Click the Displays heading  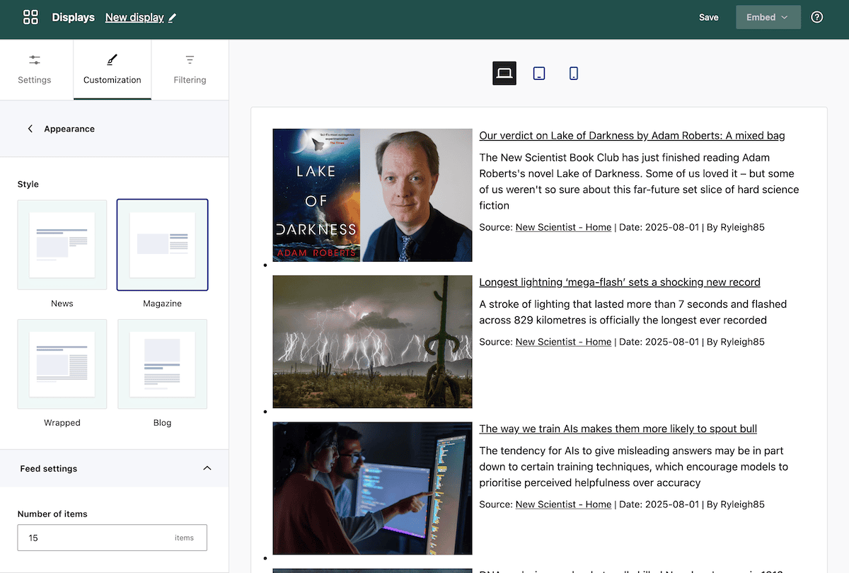pos(74,18)
